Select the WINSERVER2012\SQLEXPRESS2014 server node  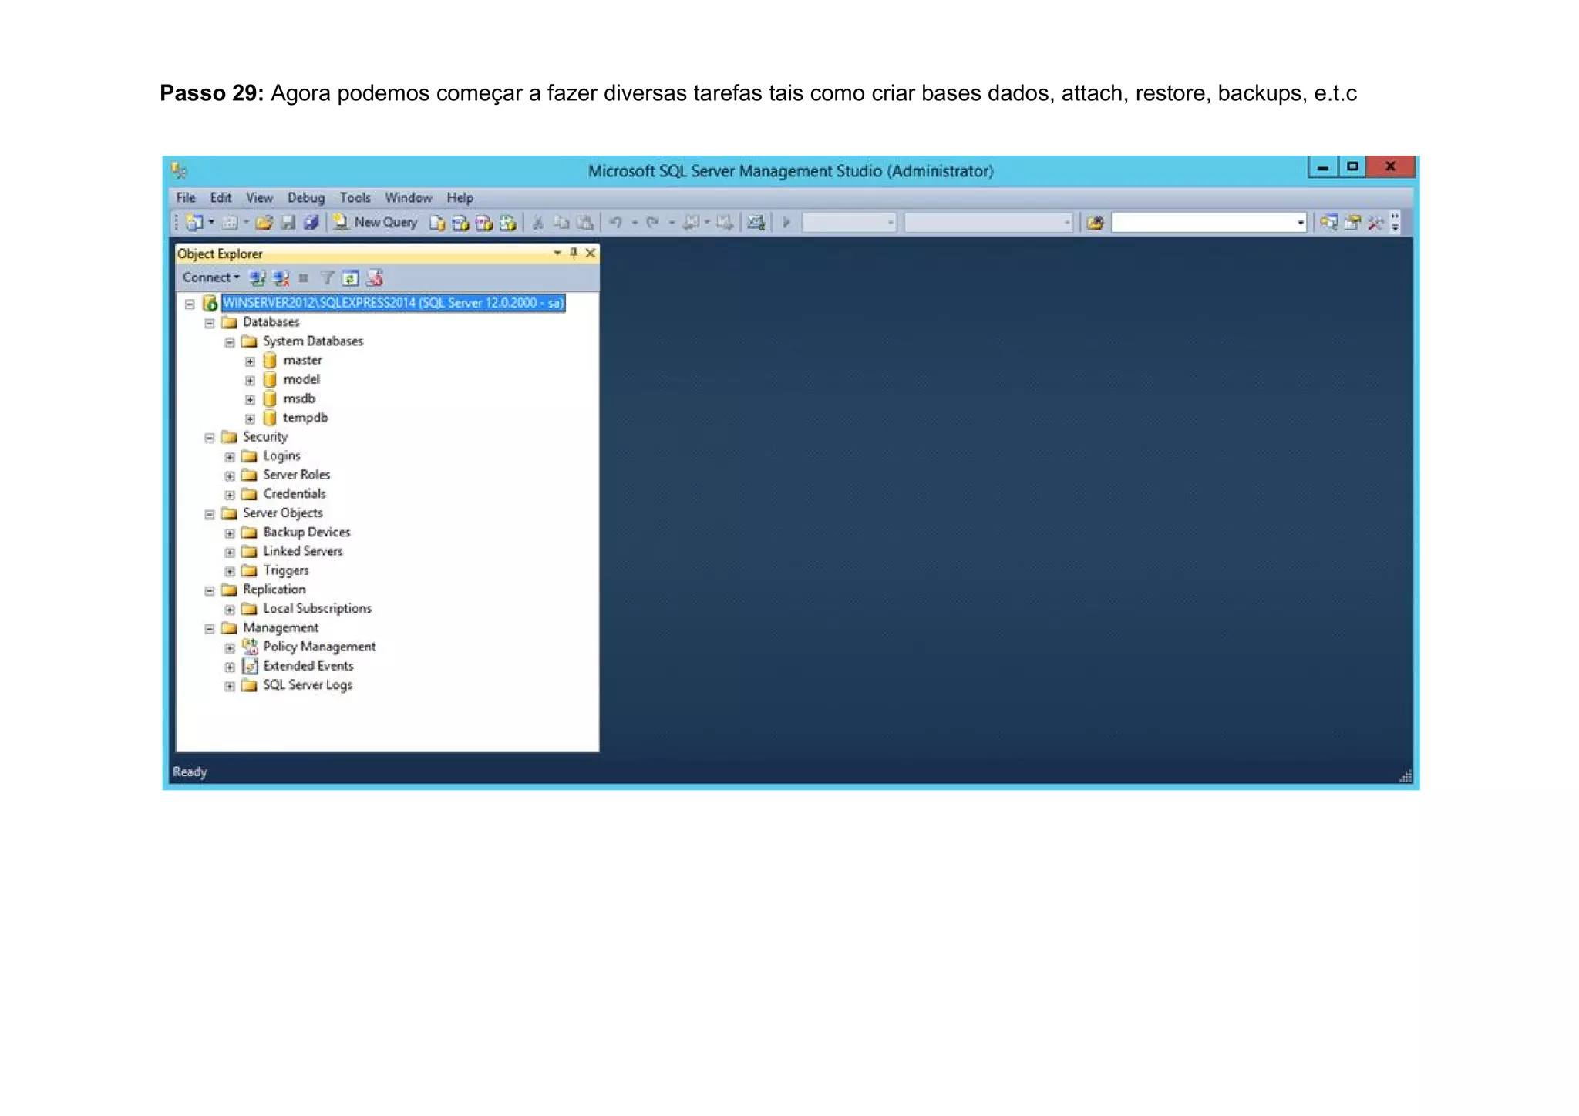[x=393, y=303]
